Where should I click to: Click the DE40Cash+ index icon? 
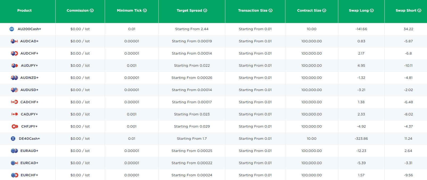point(13,139)
